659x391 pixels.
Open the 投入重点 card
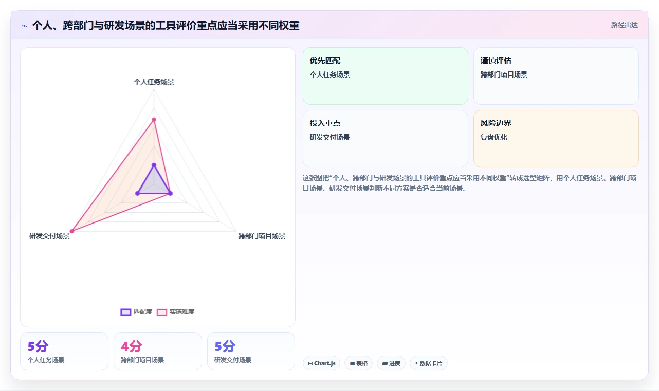point(386,139)
